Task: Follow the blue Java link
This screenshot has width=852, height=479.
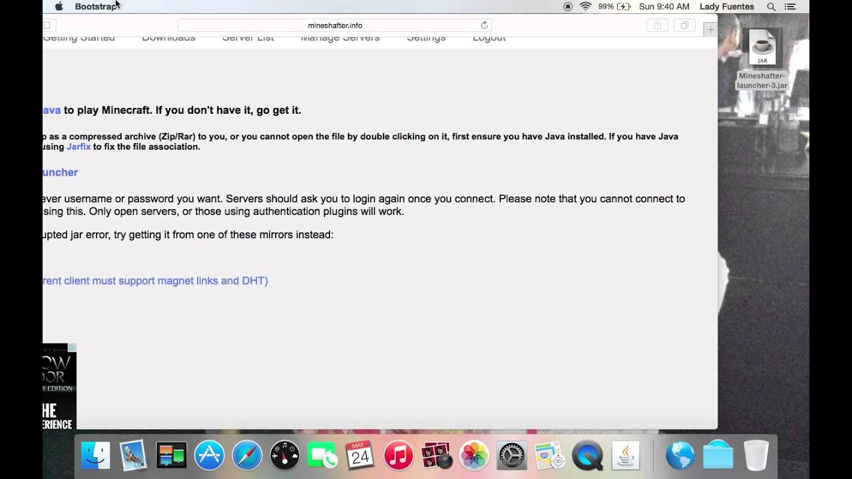Action: pyautogui.click(x=52, y=110)
